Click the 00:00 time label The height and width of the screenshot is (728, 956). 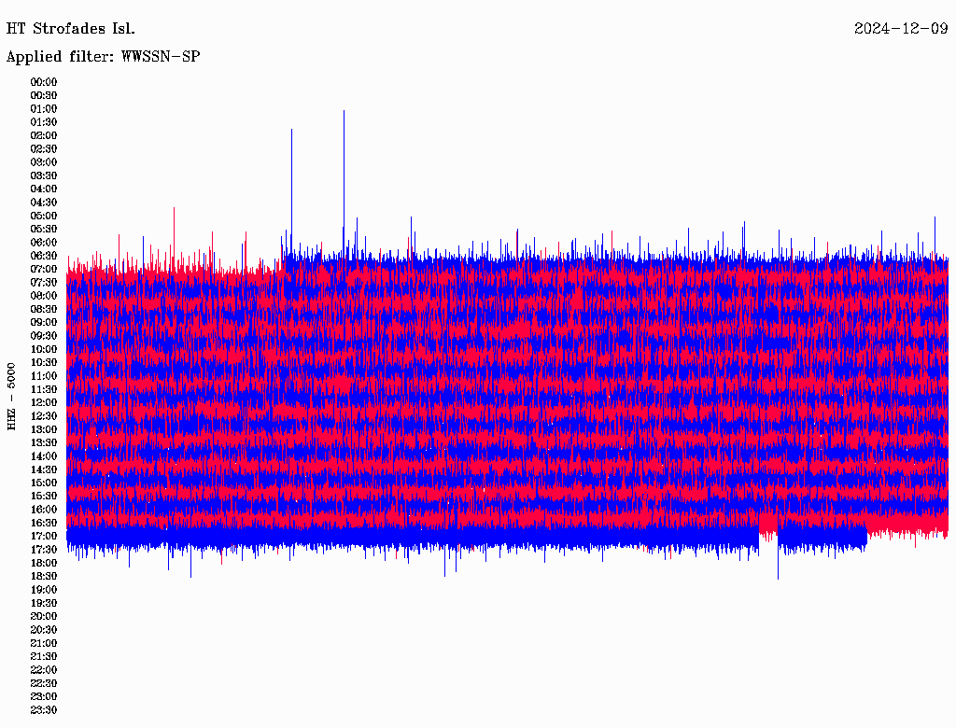(x=44, y=82)
